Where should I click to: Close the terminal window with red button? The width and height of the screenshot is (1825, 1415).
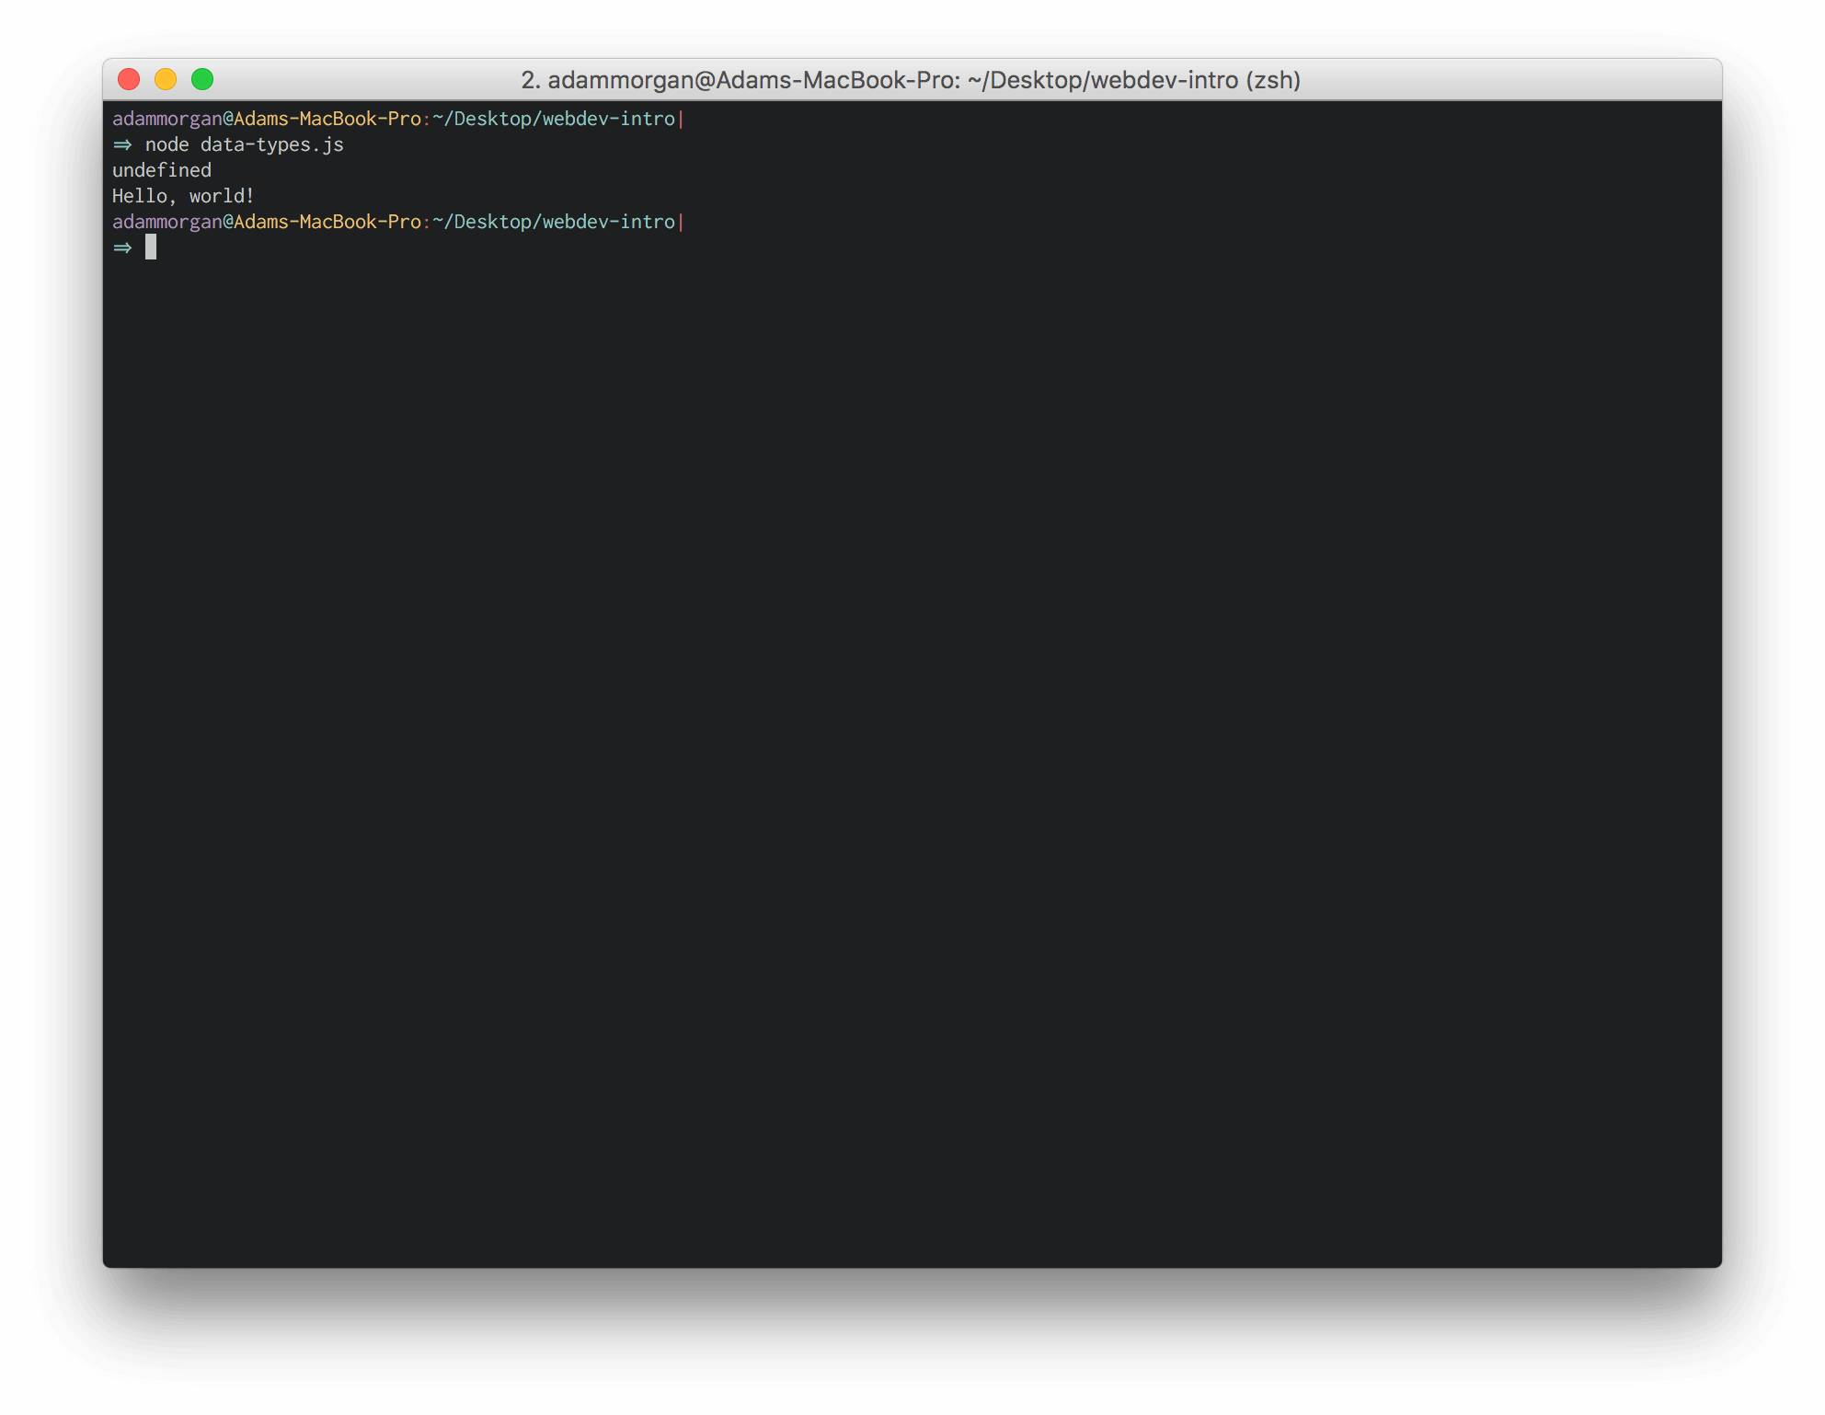tap(129, 80)
